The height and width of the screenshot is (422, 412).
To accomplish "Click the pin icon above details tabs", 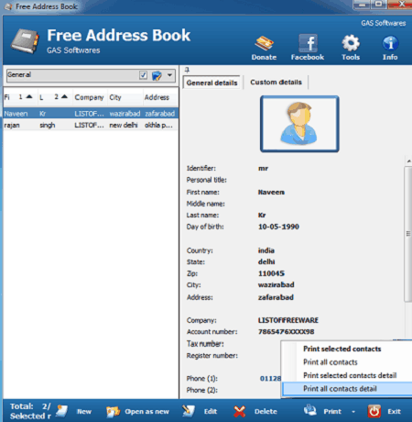I will coord(187,70).
